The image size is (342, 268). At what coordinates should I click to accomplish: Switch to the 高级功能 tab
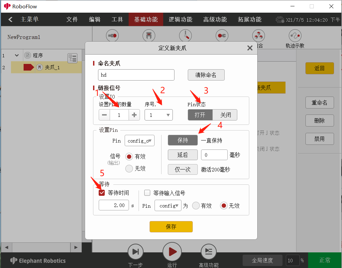tap(215, 19)
